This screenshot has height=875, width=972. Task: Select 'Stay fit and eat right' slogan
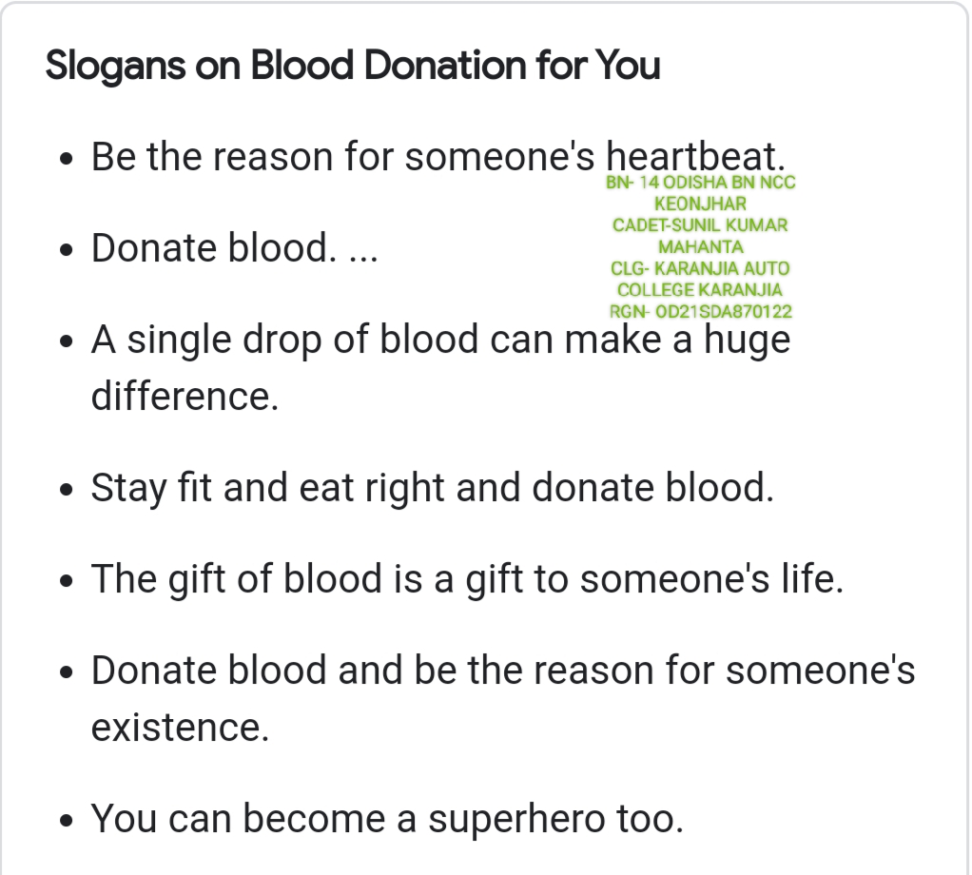pos(432,488)
